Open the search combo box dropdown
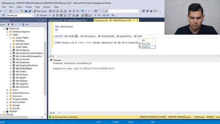The height and width of the screenshot is (124, 220). tap(139, 11)
